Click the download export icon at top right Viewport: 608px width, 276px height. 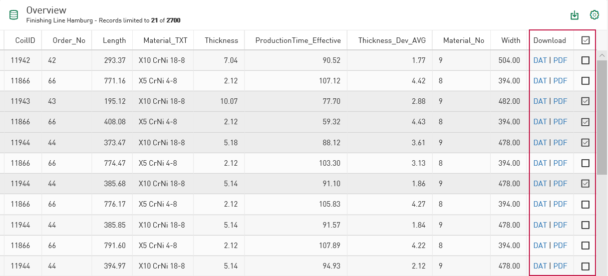click(574, 15)
